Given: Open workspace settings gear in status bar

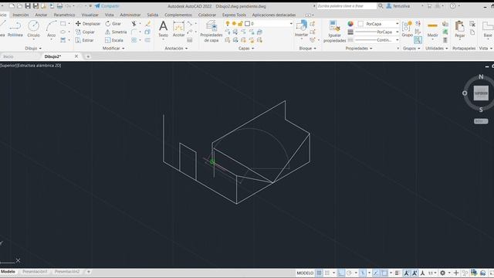Looking at the screenshot, I should coord(442,273).
